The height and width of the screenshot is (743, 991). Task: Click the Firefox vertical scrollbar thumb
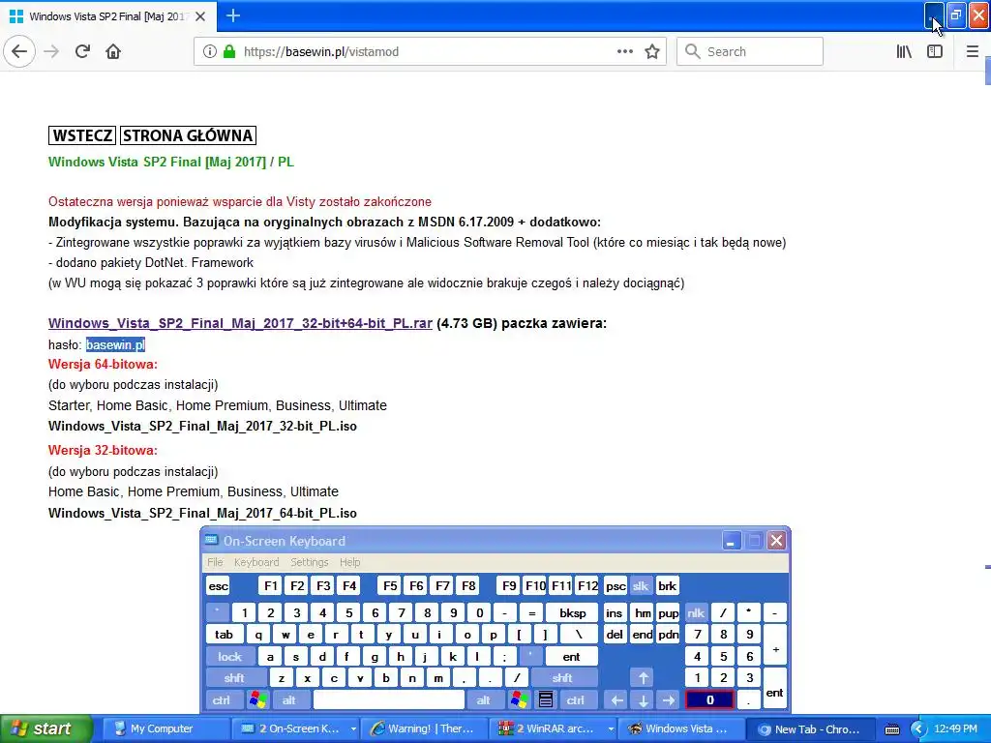987,70
